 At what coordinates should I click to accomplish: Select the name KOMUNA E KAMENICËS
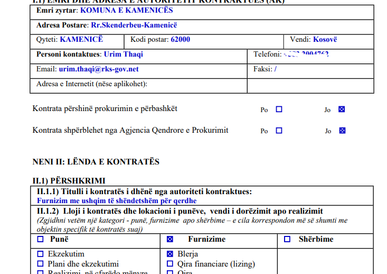127,11
